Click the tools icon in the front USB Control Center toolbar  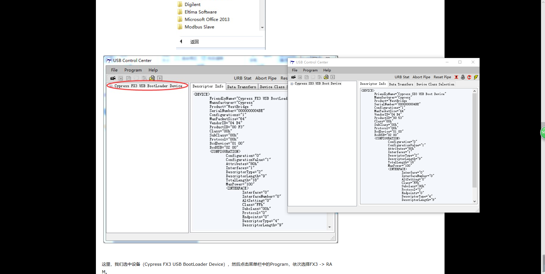pyautogui.click(x=320, y=77)
